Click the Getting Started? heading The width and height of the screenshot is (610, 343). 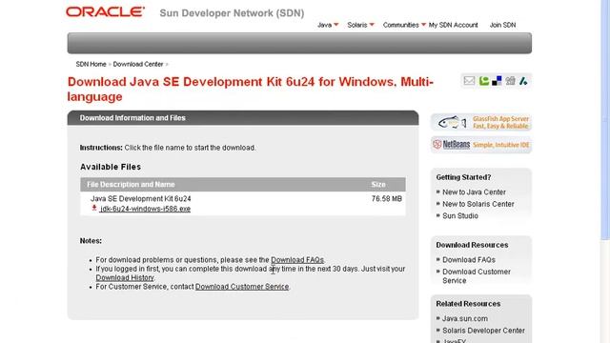[463, 177]
